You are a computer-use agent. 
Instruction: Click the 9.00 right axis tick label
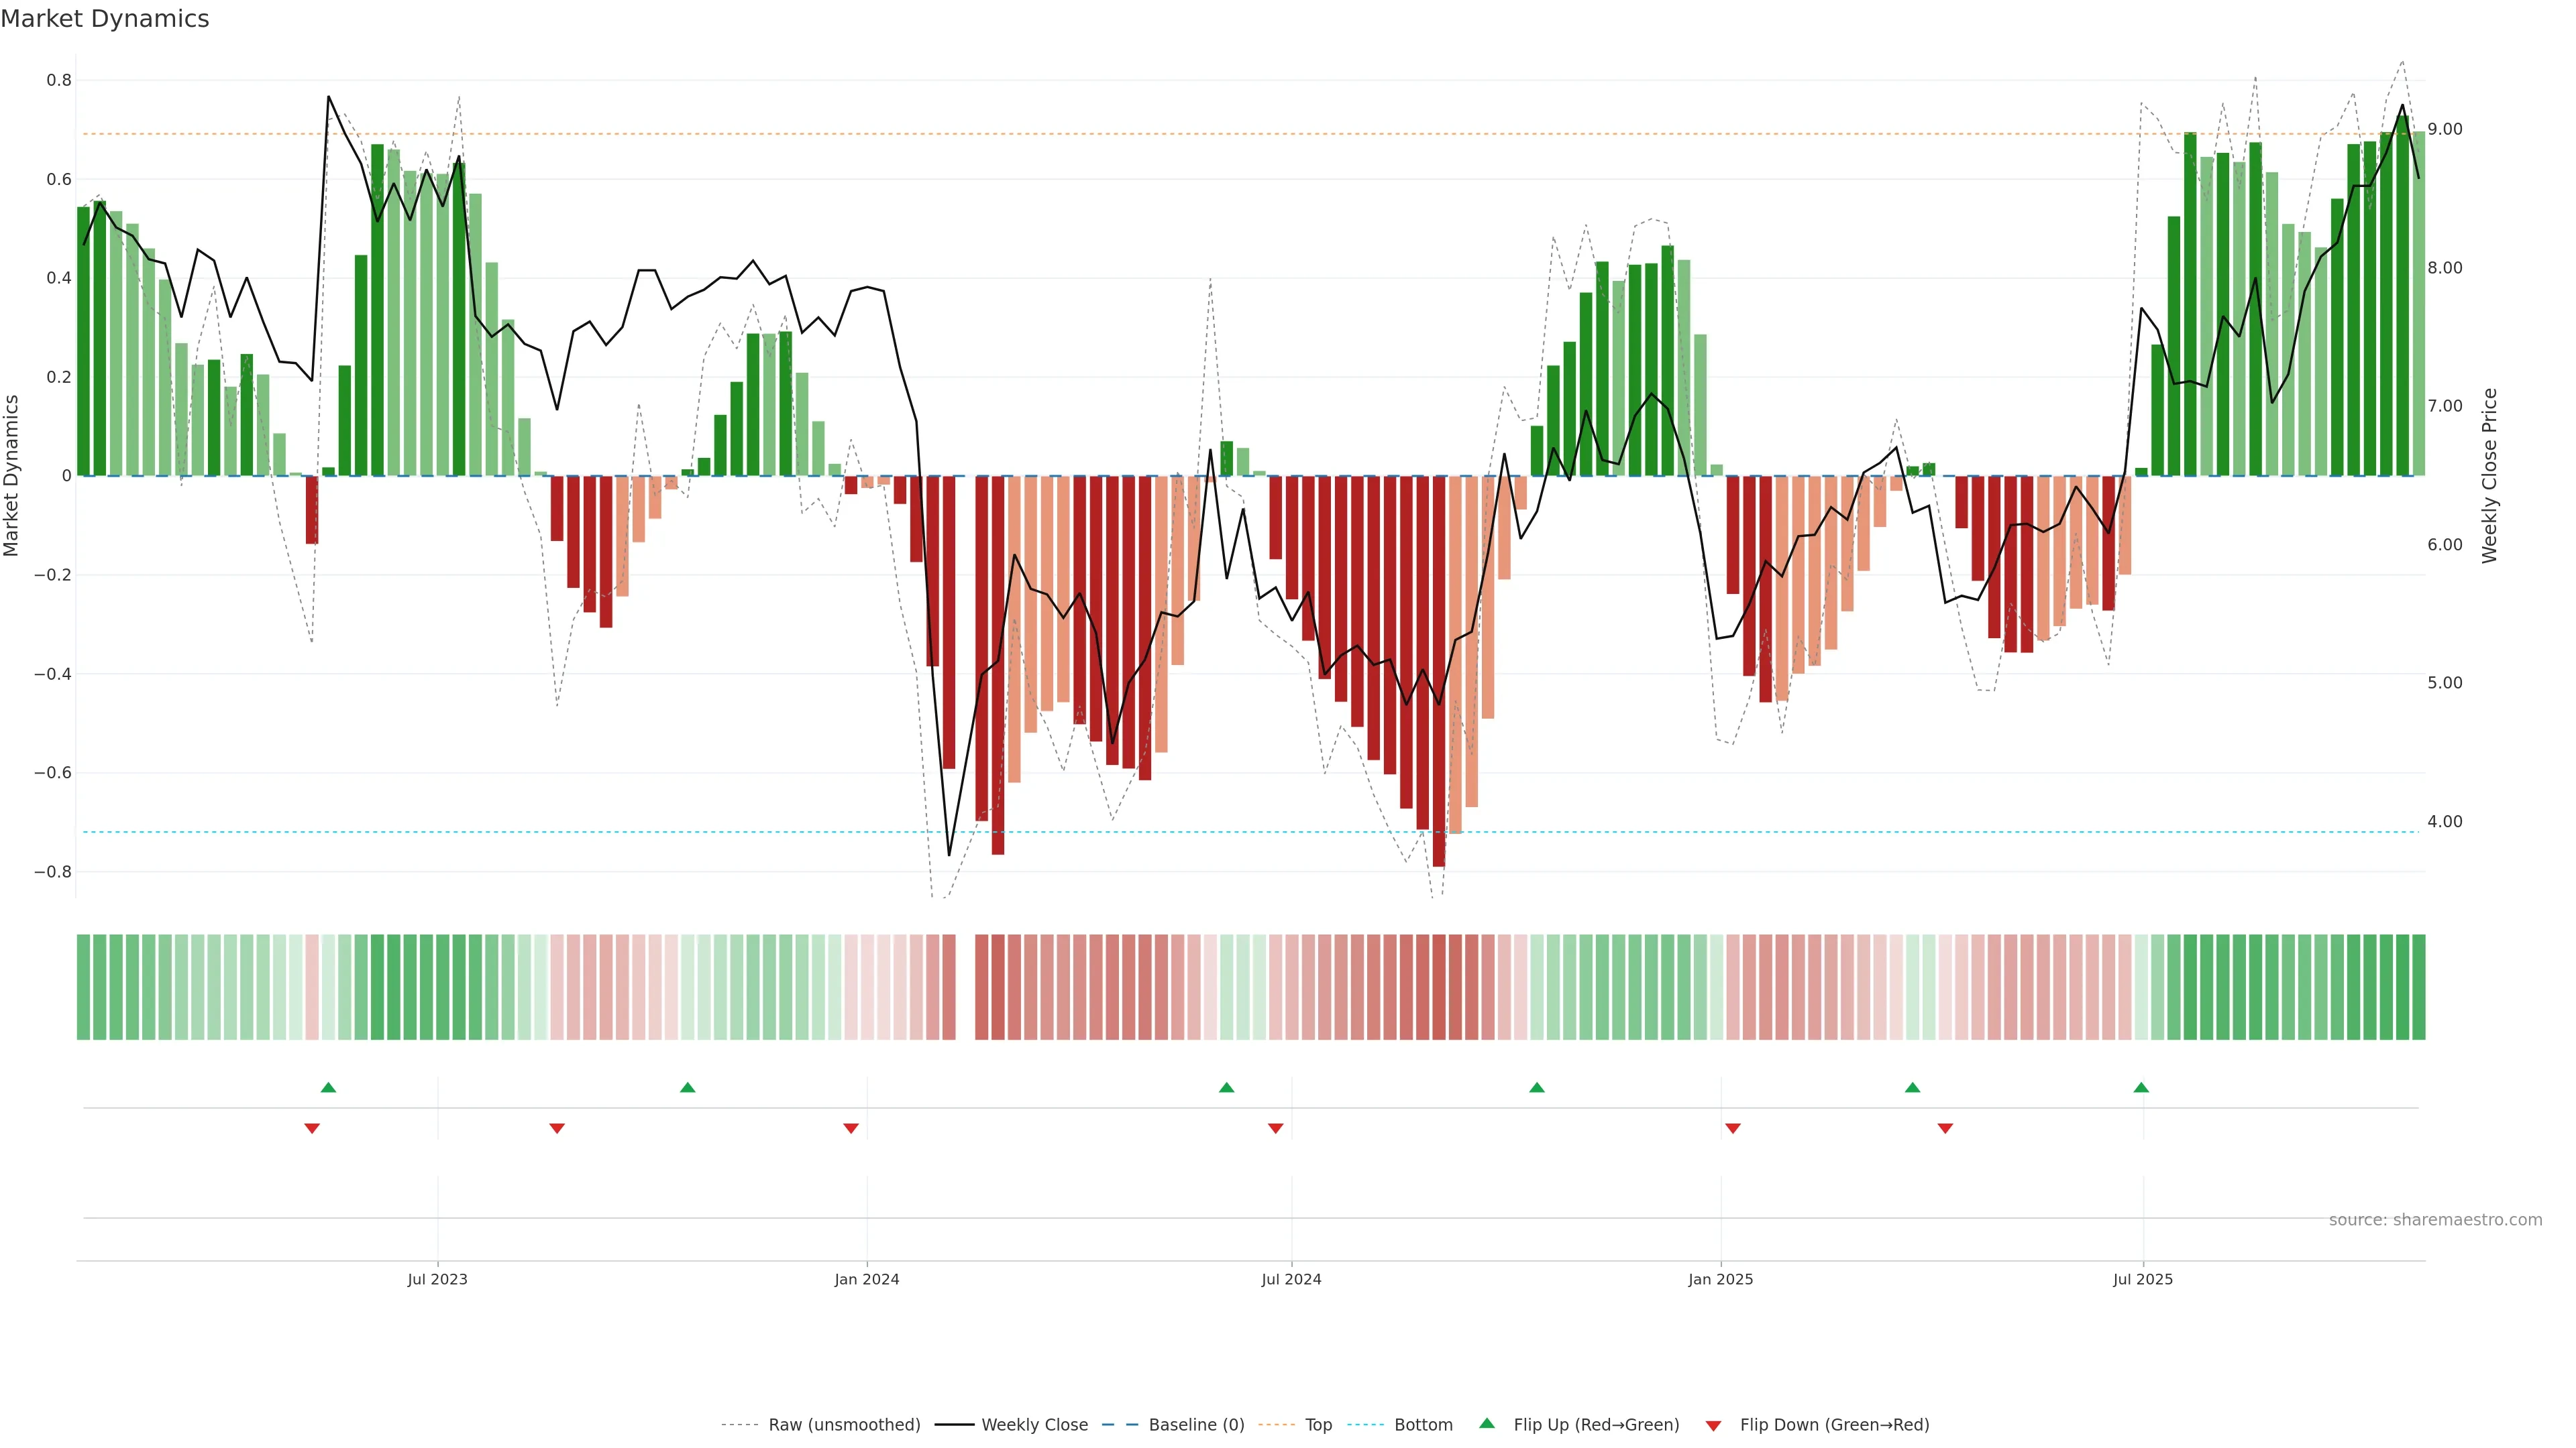click(x=2444, y=129)
